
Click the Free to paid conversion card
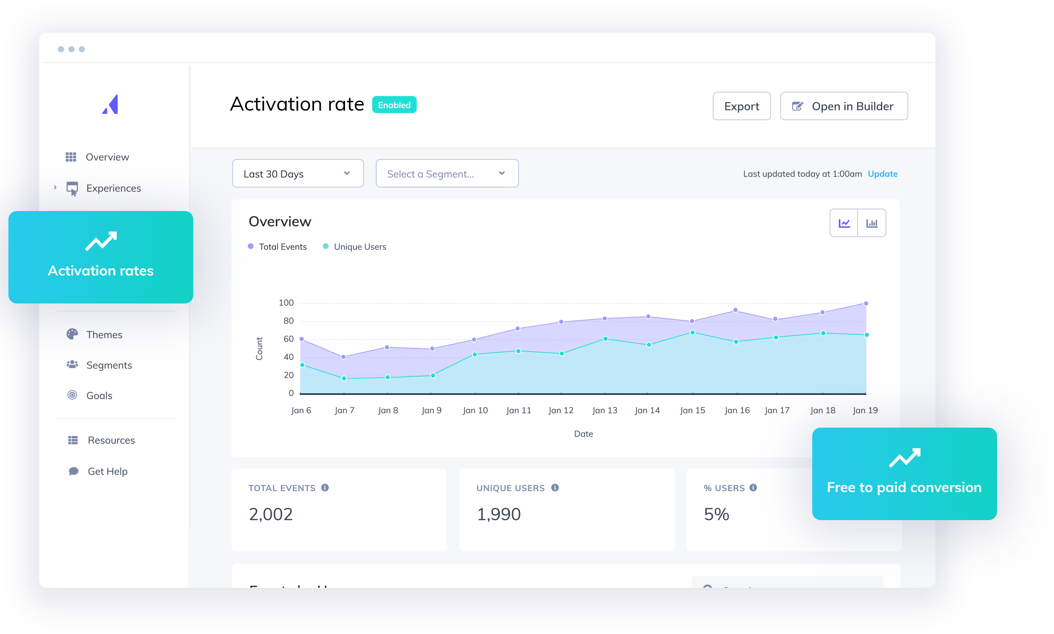[x=905, y=474]
